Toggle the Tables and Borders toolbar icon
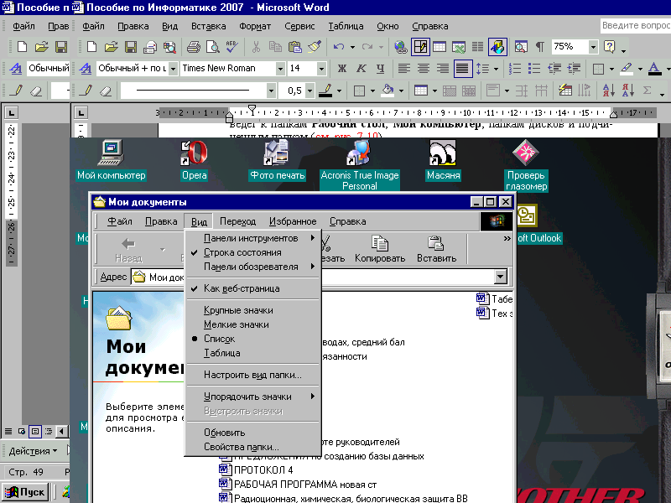This screenshot has width=671, height=503. click(x=420, y=47)
